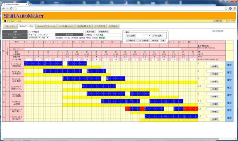
Task: Reload the page with the refresh icon
Action: pos(11,9)
